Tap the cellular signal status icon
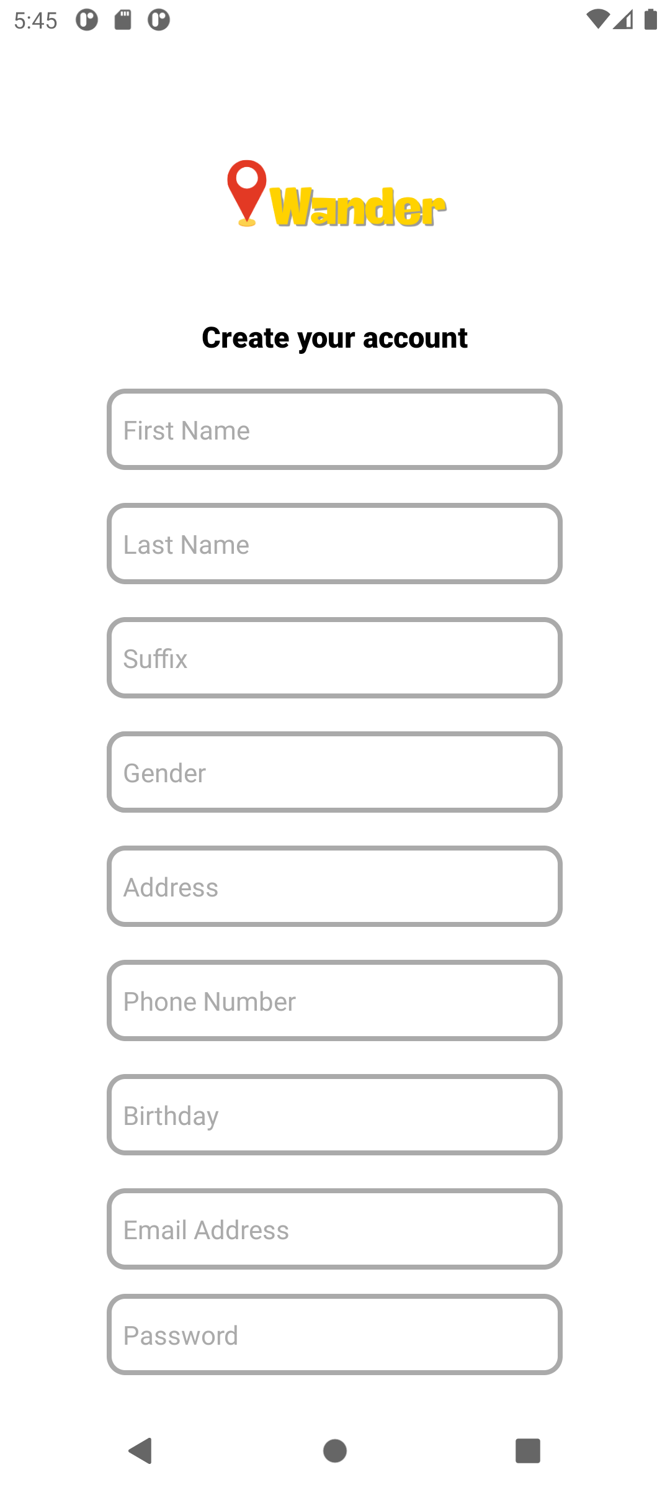This screenshot has height=1490, width=670. (x=623, y=20)
